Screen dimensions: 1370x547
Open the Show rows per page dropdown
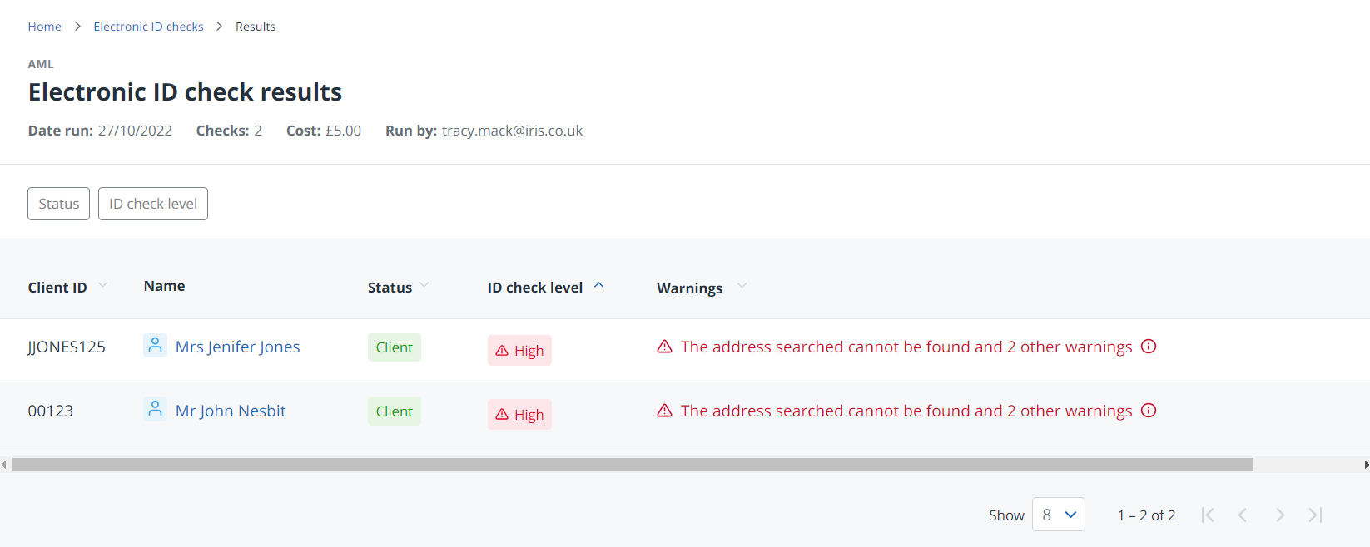pos(1058,515)
